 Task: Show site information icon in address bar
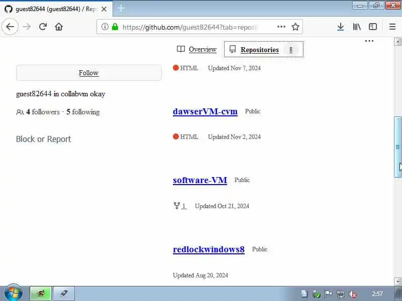(105, 27)
